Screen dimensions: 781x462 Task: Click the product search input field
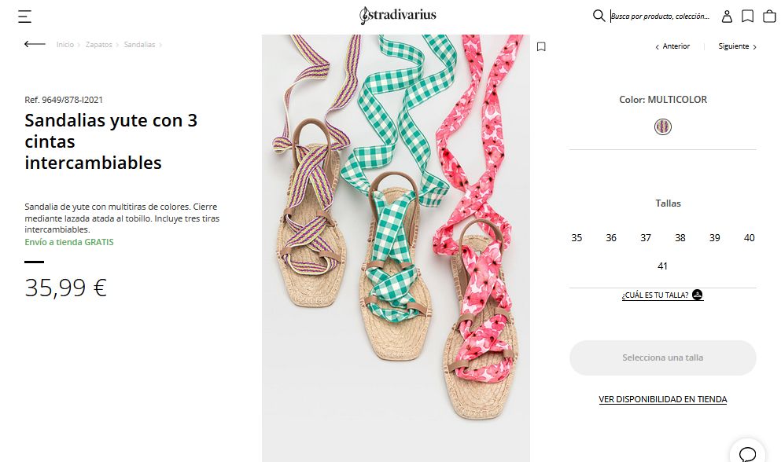click(x=661, y=16)
